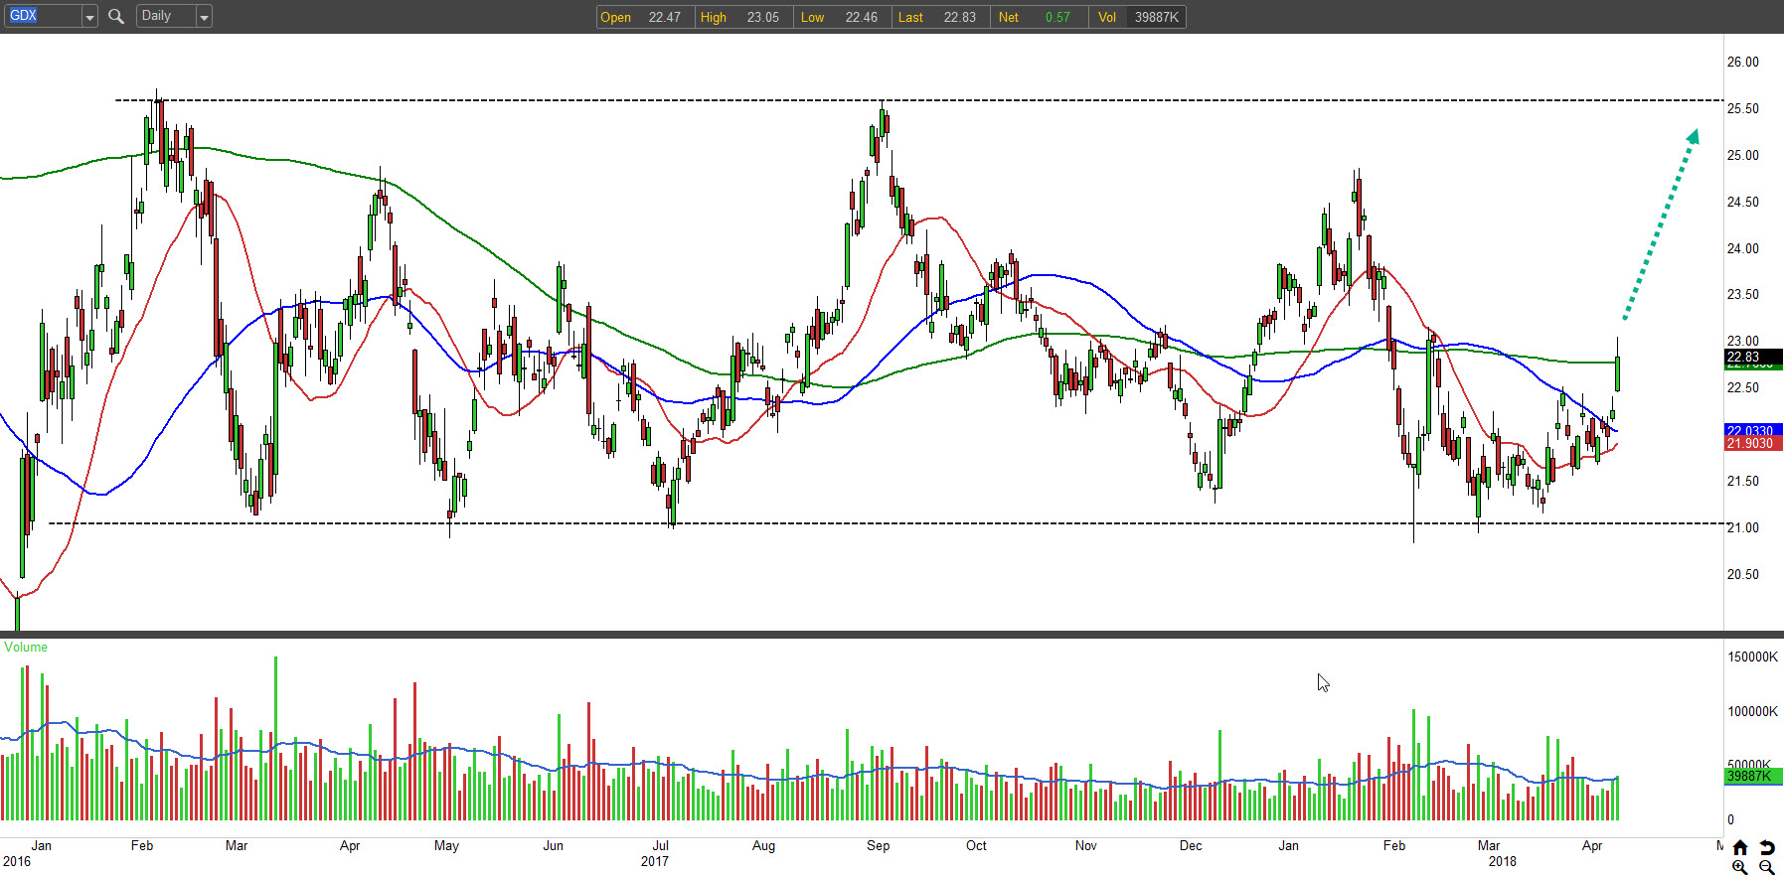Click the Nov date axis label
Image resolution: width=1784 pixels, height=877 pixels.
pos(1085,845)
